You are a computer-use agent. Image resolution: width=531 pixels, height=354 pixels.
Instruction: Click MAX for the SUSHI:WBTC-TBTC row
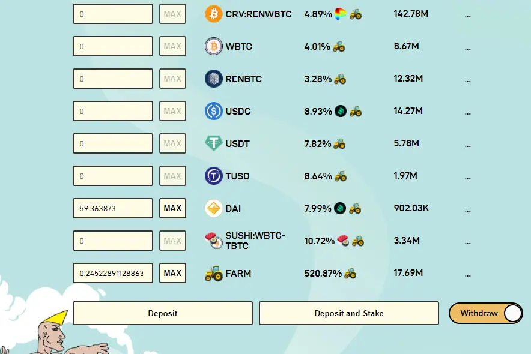(x=173, y=241)
